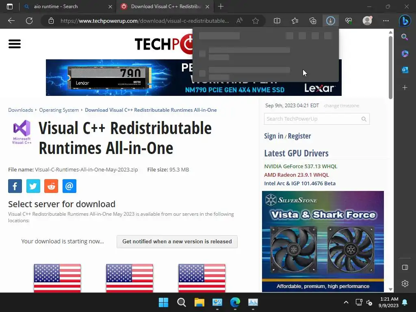Share page on Facebook
416x312 pixels.
coord(15,186)
